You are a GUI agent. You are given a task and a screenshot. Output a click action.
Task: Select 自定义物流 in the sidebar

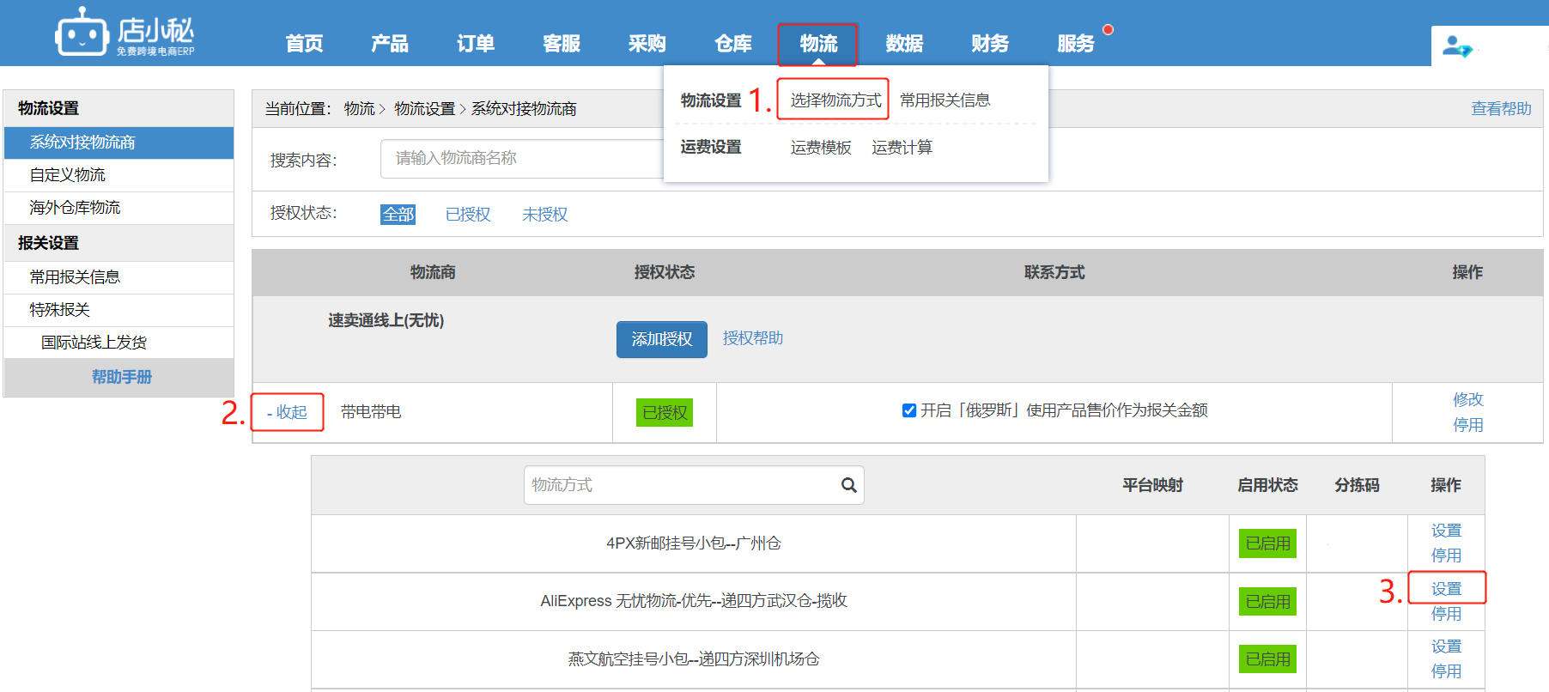click(x=68, y=175)
